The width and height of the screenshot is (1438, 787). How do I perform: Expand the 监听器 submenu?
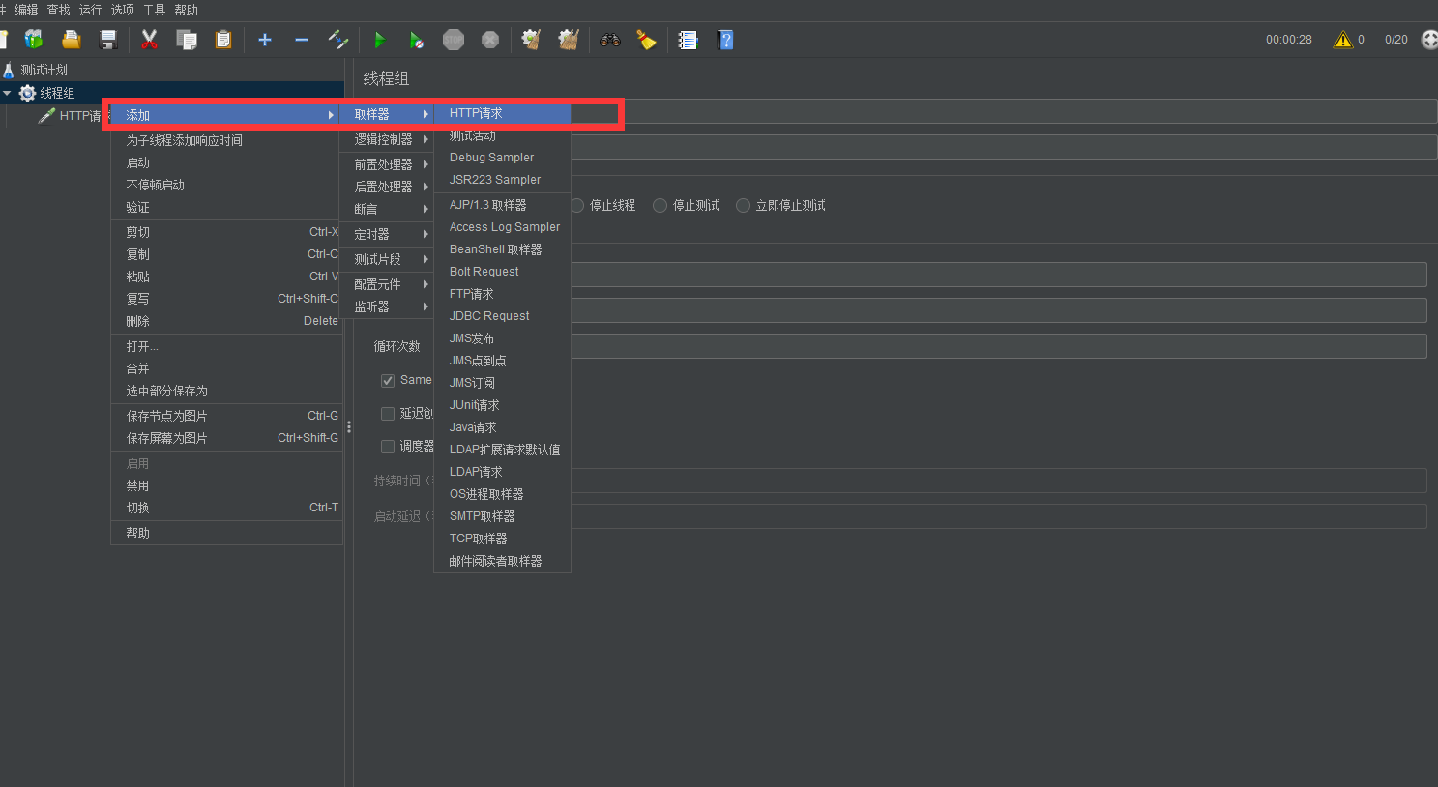tap(387, 306)
